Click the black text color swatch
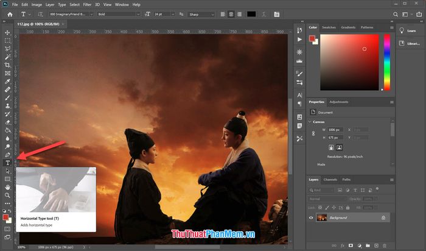The width and height of the screenshot is (426, 251). point(251,14)
